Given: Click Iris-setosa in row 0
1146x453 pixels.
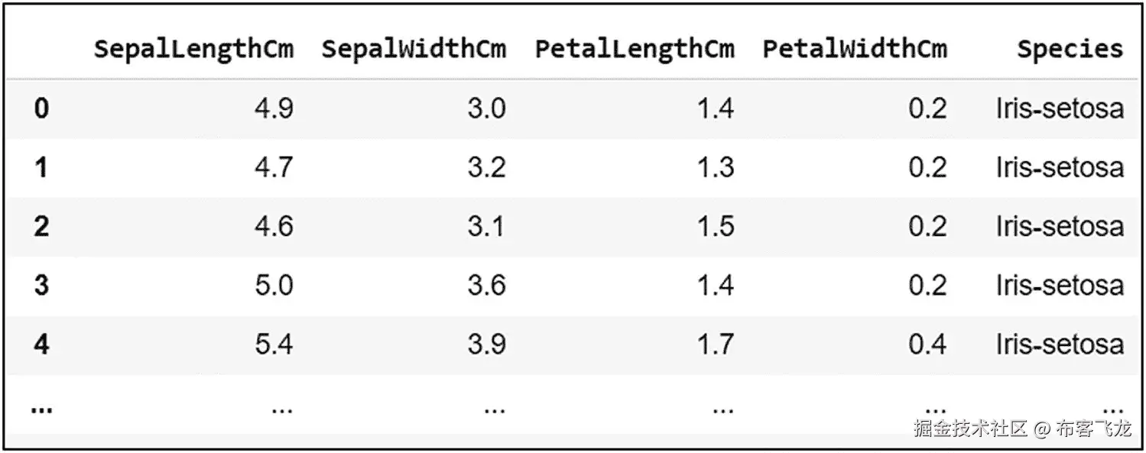Looking at the screenshot, I should pos(1060,108).
